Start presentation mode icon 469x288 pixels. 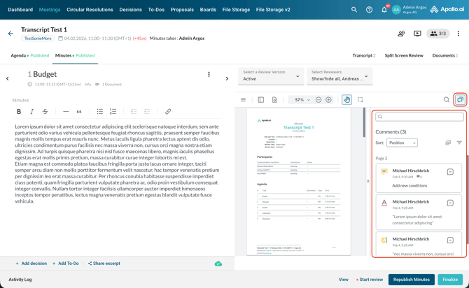pyautogui.click(x=417, y=34)
